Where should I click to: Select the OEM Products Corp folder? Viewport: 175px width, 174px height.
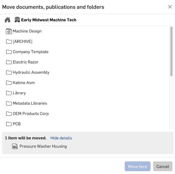[x=31, y=114]
